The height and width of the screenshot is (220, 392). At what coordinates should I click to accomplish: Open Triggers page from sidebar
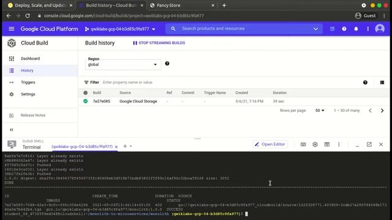click(28, 82)
